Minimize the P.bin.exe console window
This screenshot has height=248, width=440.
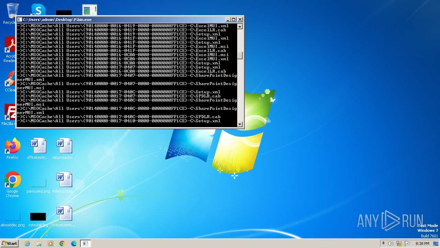coord(228,20)
